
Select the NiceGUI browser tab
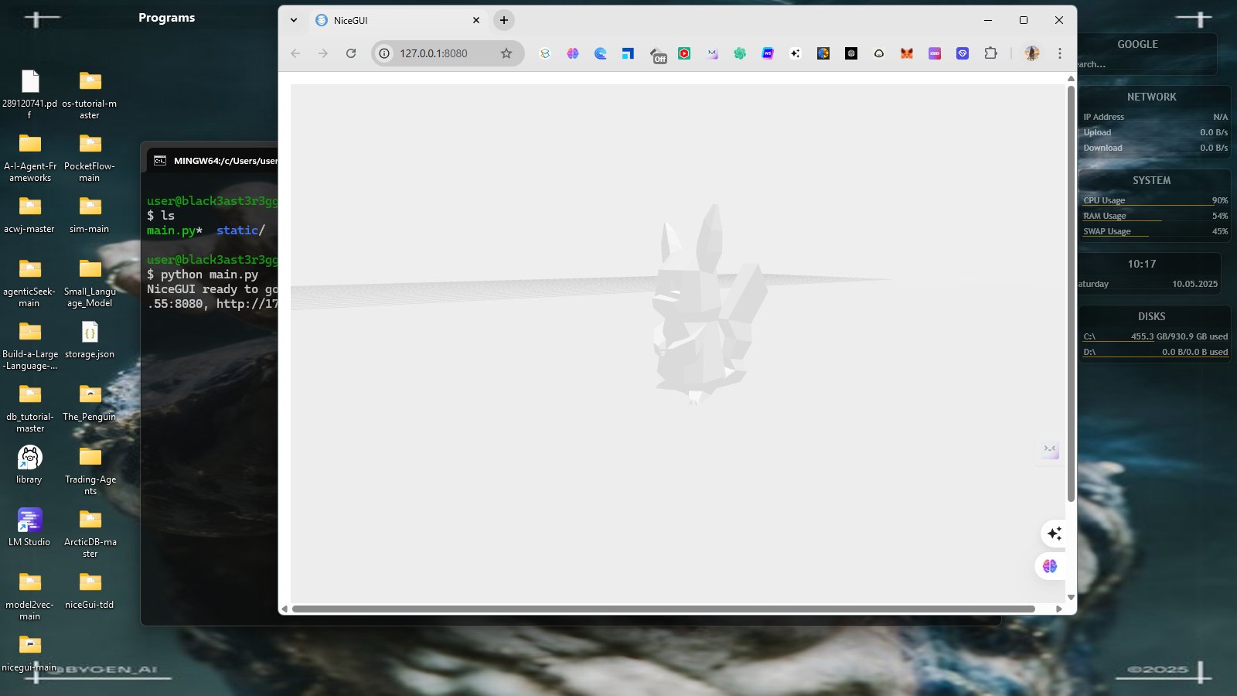pos(398,20)
